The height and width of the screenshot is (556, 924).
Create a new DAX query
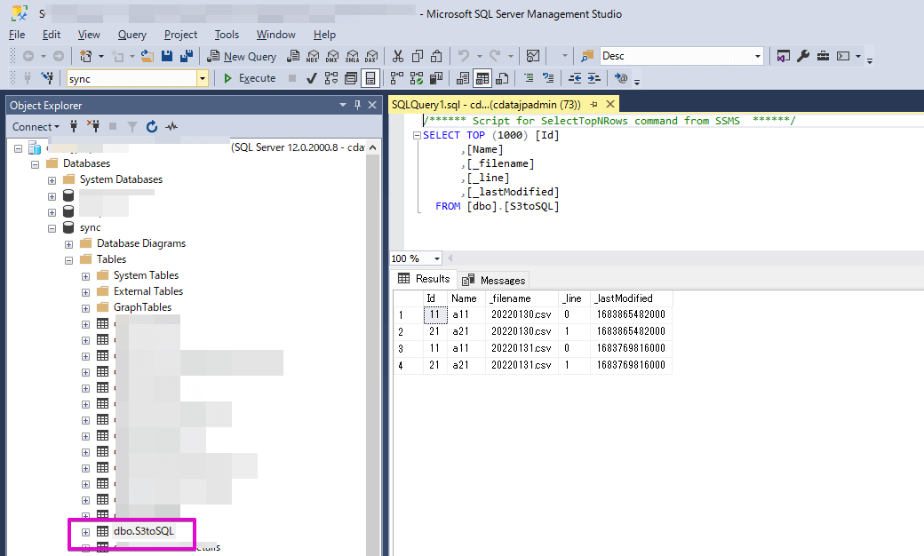pyautogui.click(x=371, y=57)
